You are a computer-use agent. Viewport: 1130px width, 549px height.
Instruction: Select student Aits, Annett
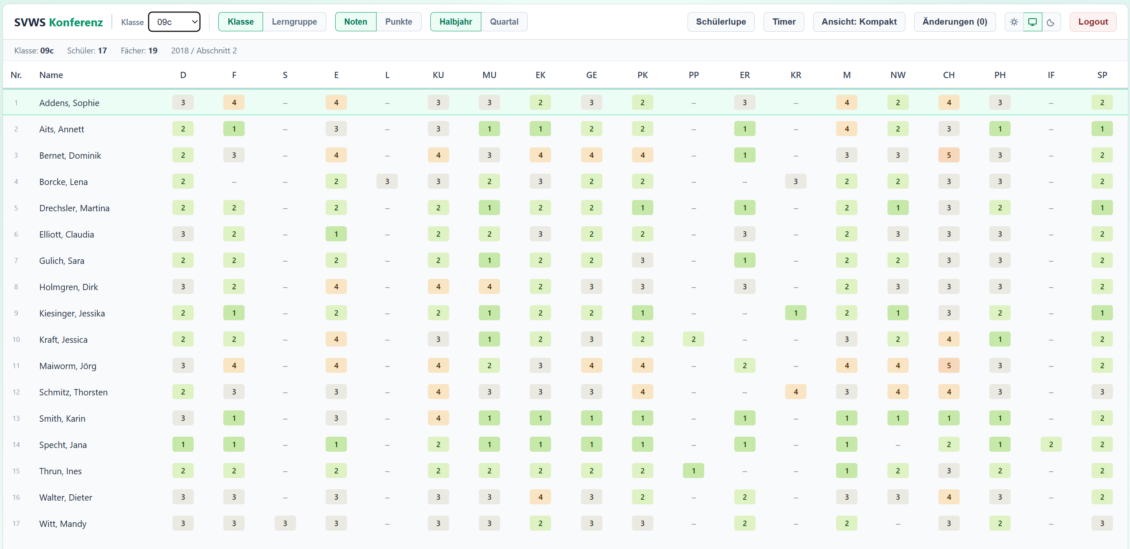[x=61, y=129]
